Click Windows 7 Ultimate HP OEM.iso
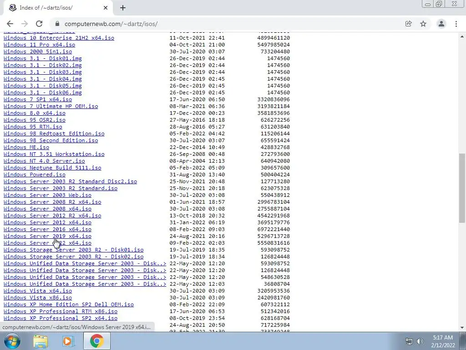This screenshot has height=350, width=466. [51, 106]
